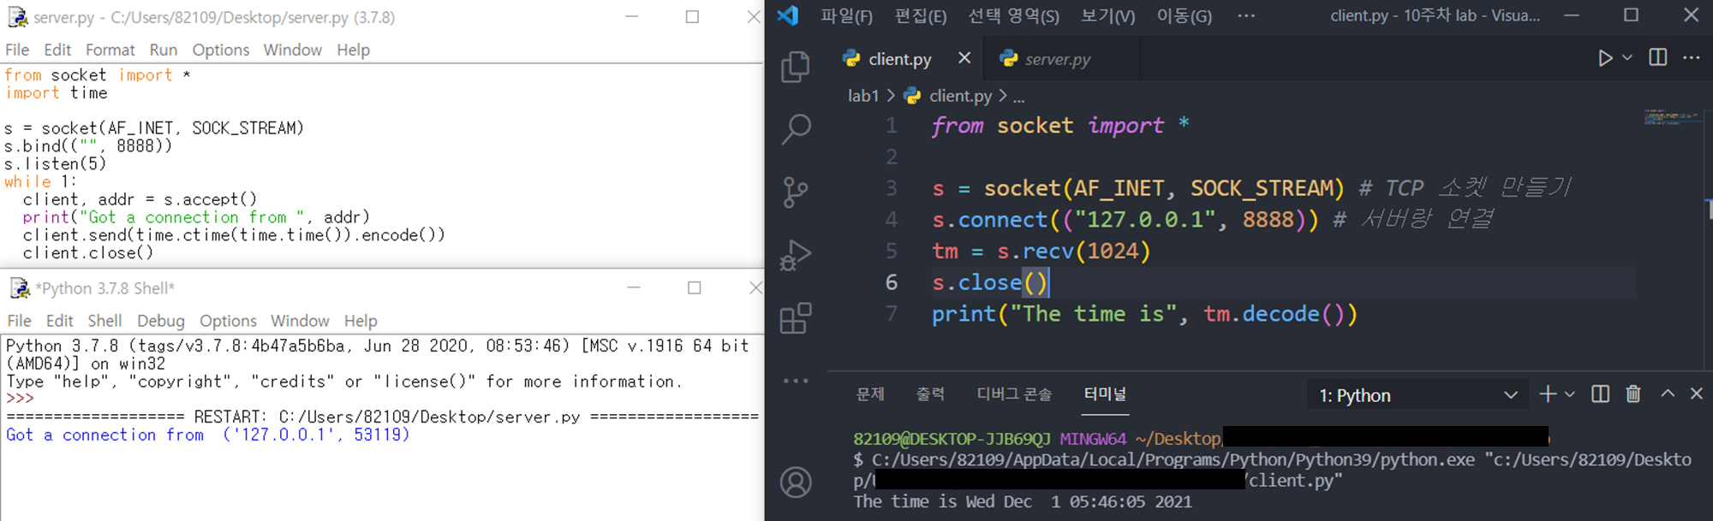Click the client.py breadcrumb item
This screenshot has height=521, width=1713.
(960, 96)
